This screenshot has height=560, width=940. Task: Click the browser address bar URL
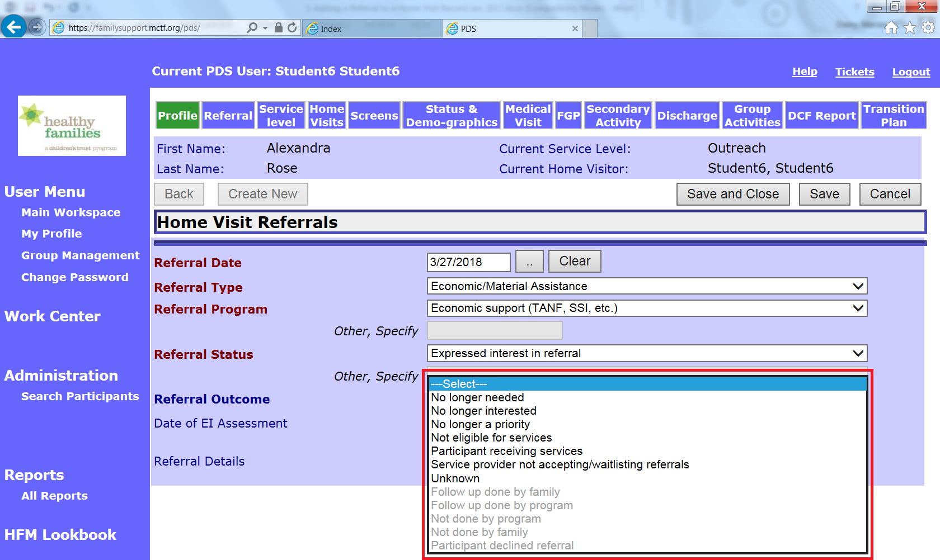click(134, 28)
